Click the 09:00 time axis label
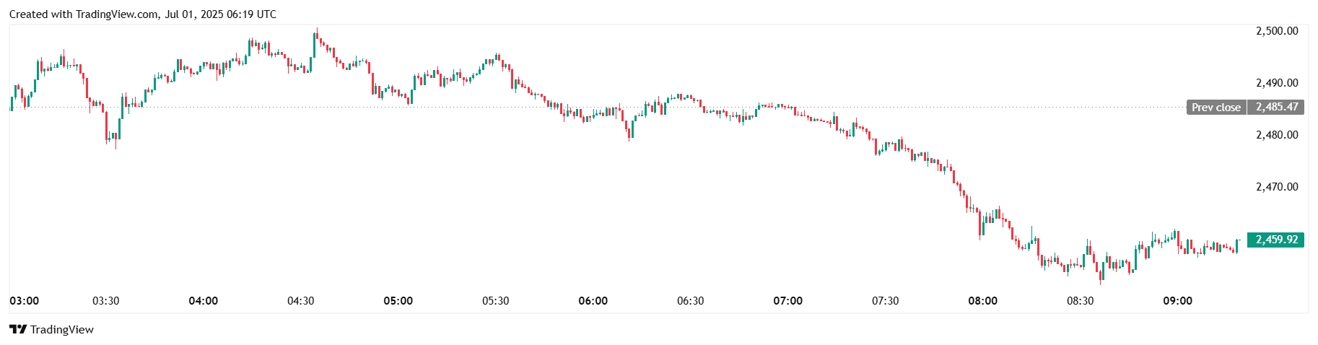The image size is (1318, 345). pos(1178,301)
